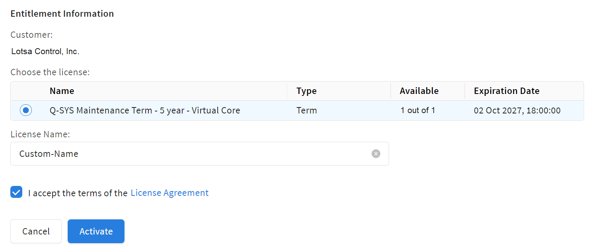Click the 'Choose the license:' label
Viewport: 590px width, 252px height.
point(50,72)
